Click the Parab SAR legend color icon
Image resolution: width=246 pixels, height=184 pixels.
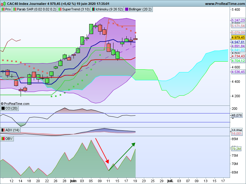tap(14, 10)
